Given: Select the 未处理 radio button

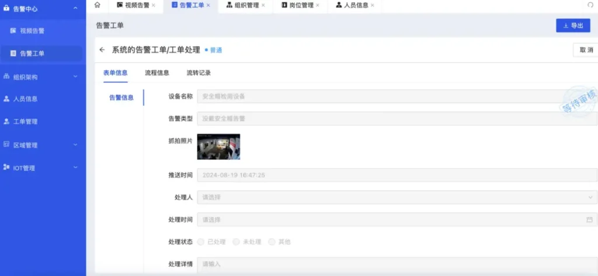Looking at the screenshot, I should coord(236,242).
